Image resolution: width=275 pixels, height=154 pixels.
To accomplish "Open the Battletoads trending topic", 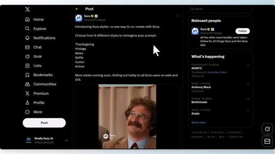I will [199, 102].
